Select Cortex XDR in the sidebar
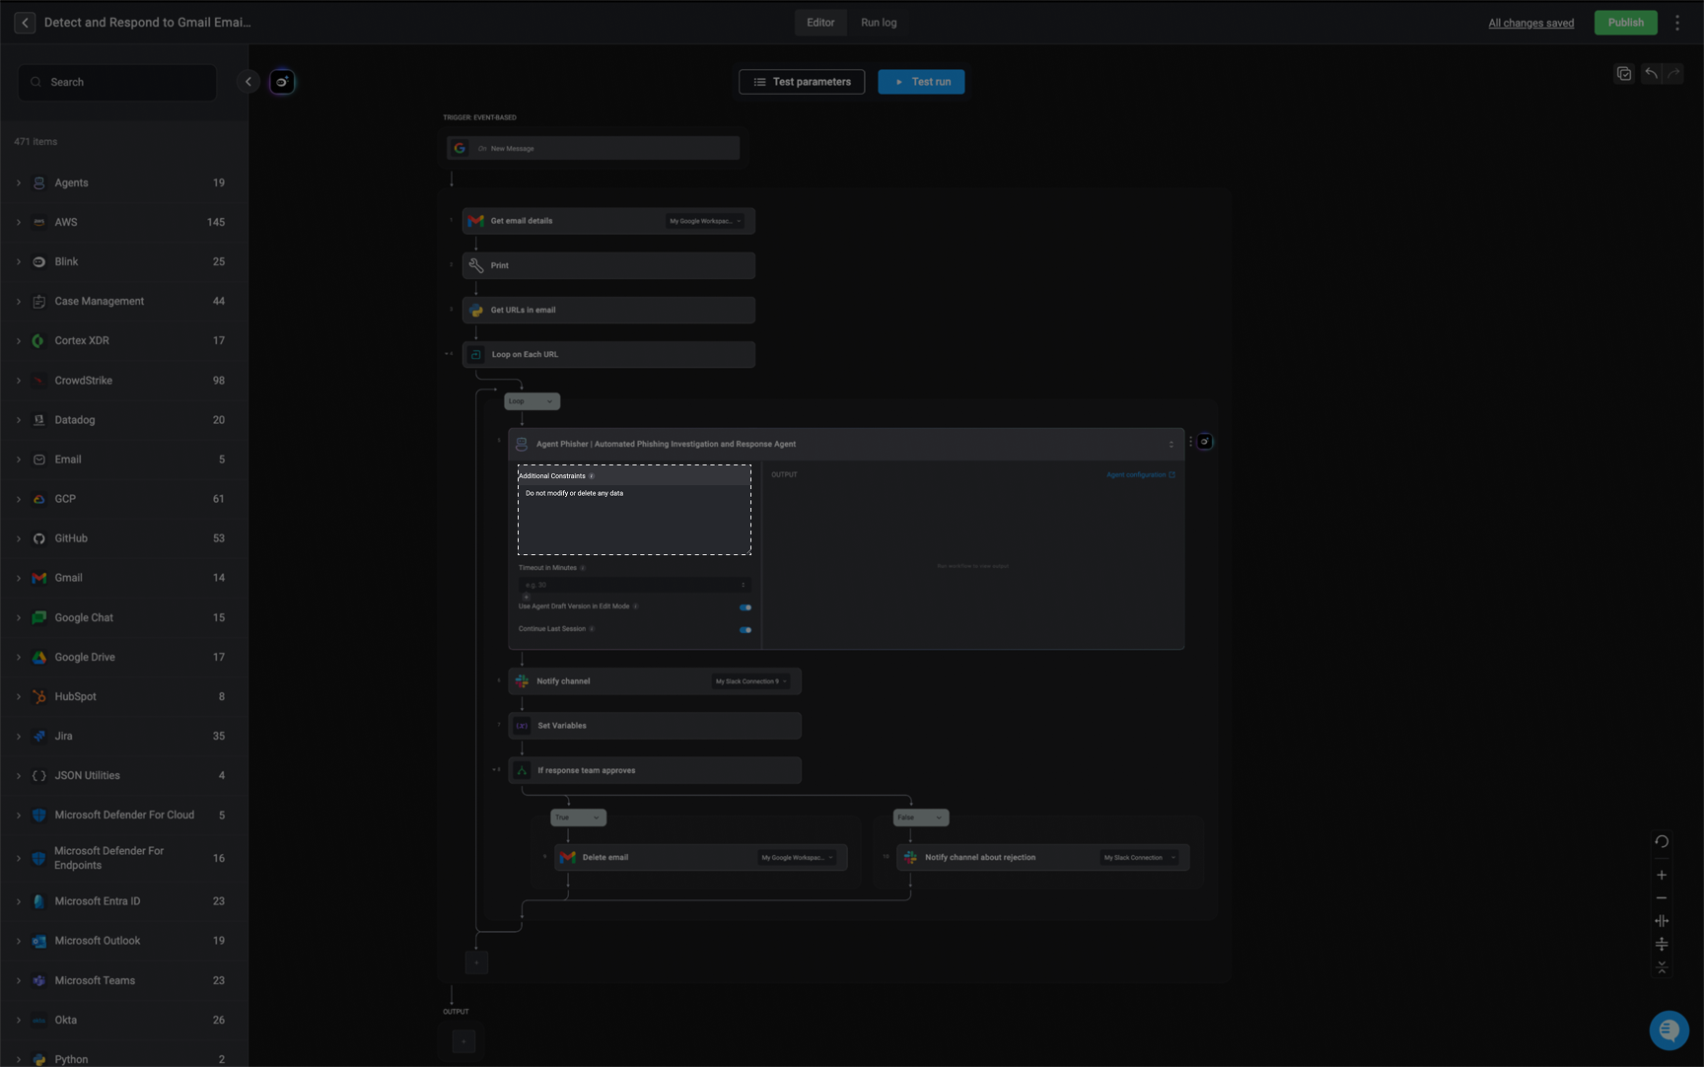This screenshot has height=1067, width=1704. 124,341
